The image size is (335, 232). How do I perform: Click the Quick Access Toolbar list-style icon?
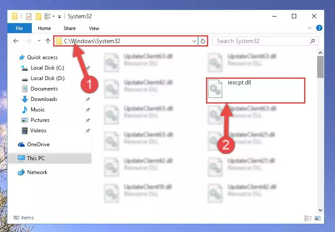[x=47, y=16]
